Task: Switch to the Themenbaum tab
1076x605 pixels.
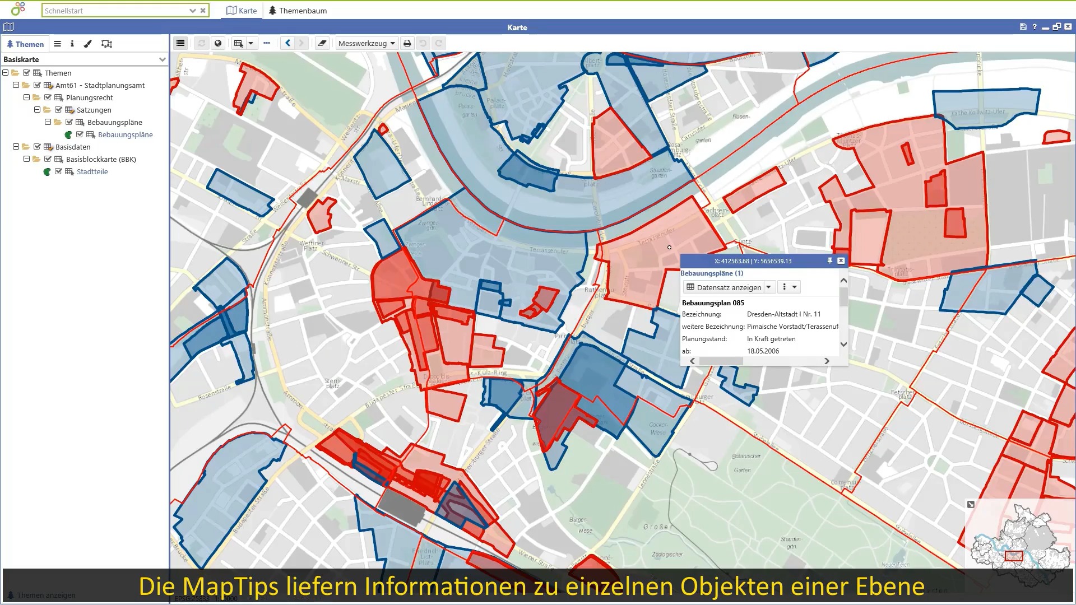Action: point(298,11)
